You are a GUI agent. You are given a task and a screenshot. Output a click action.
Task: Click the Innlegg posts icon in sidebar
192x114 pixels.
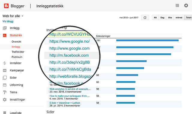(5, 28)
